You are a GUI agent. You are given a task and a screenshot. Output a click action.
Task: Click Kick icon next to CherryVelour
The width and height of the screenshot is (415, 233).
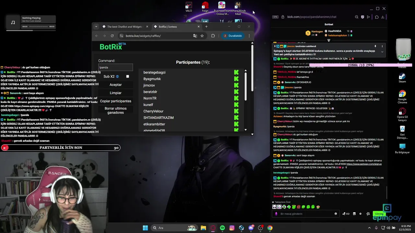click(x=236, y=111)
